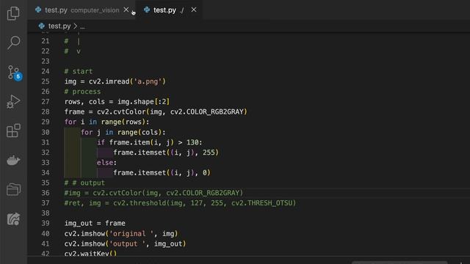Click test.py in the breadcrumb
This screenshot has height=264, width=470.
tap(59, 26)
